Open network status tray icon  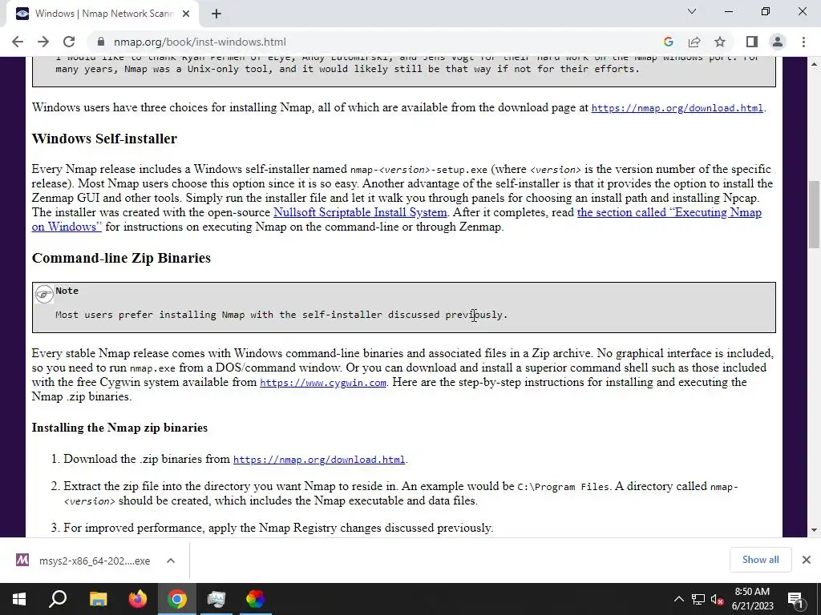[x=698, y=599]
